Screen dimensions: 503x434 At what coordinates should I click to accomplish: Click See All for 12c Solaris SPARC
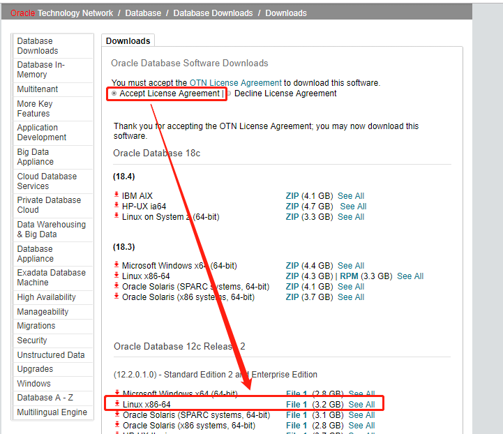coord(361,415)
